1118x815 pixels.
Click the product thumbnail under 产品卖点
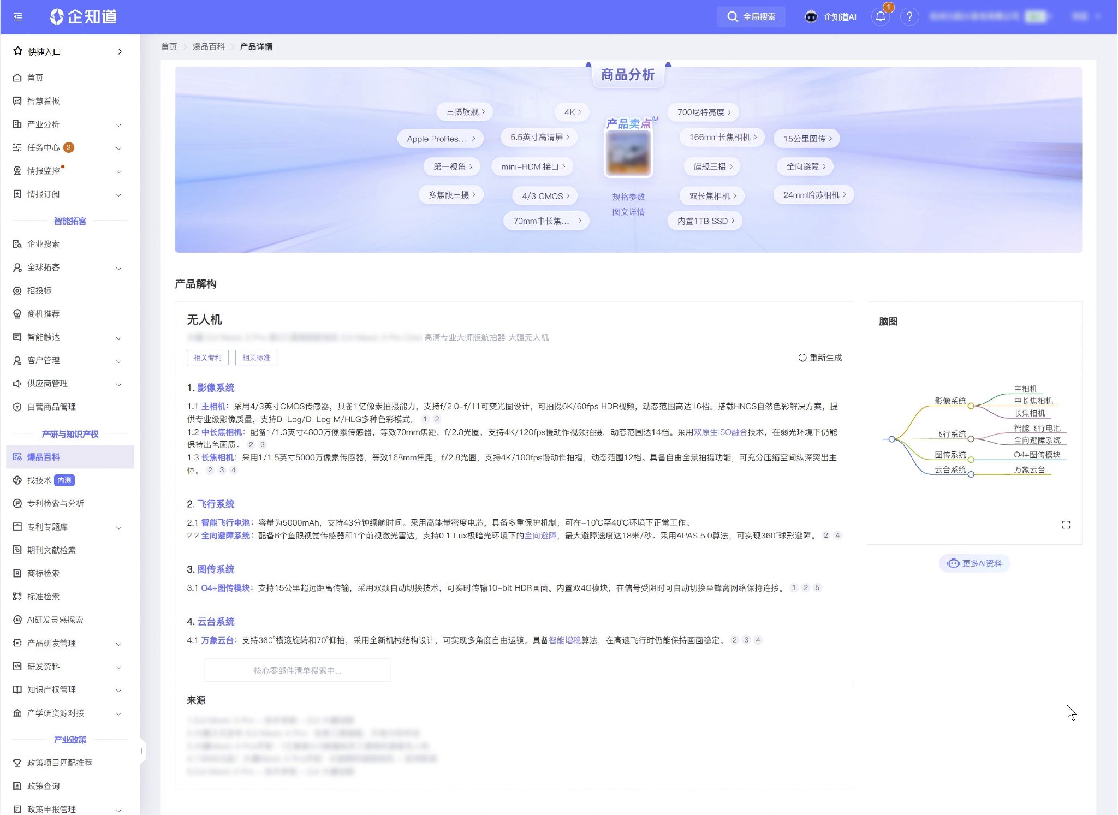(628, 154)
